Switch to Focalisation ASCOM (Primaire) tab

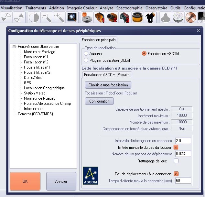[106, 75]
